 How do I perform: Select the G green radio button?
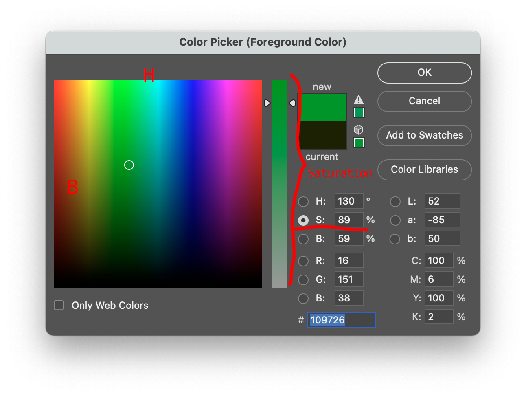pos(303,279)
